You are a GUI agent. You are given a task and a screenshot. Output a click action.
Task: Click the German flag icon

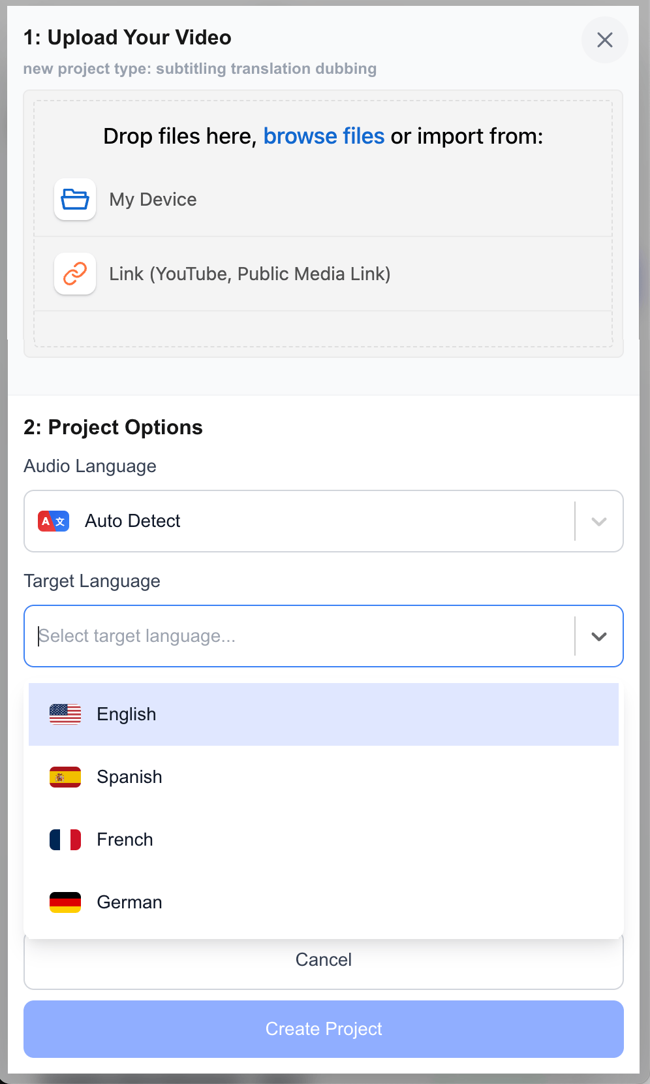[x=65, y=902]
